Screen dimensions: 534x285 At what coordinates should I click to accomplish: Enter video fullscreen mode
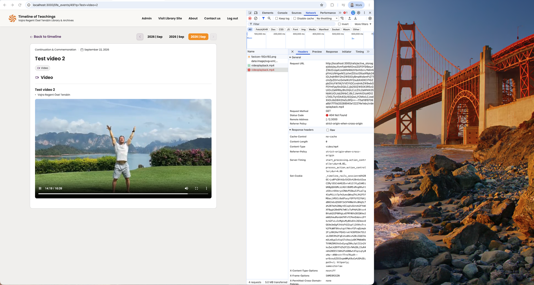(x=197, y=188)
